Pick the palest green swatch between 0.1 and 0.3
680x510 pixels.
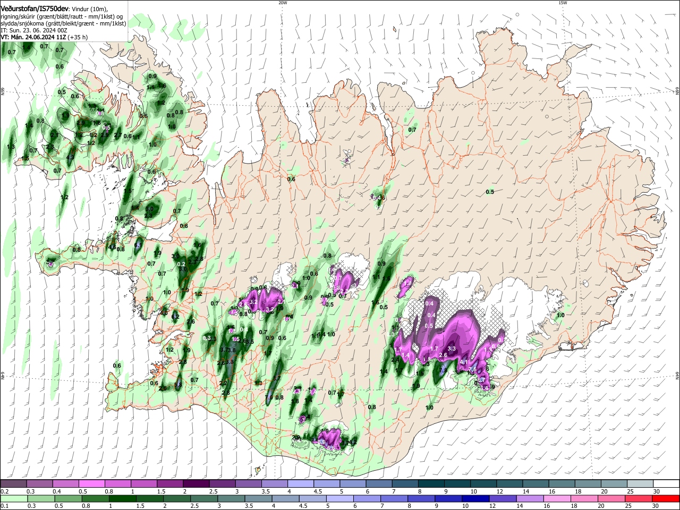tap(13, 498)
